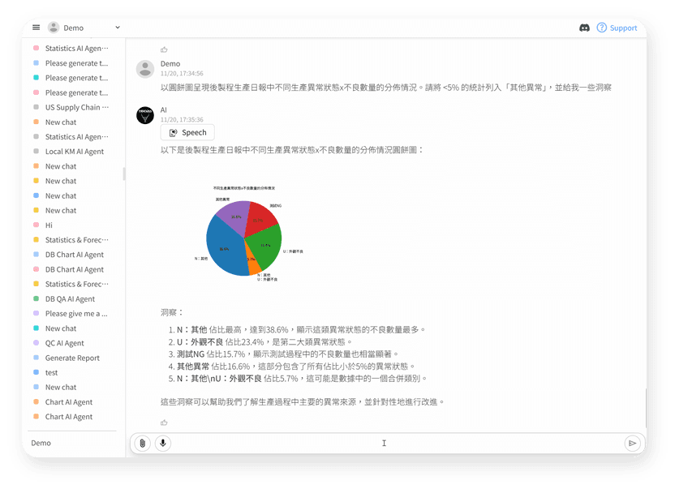Activate voice input with the microphone icon
Image resolution: width=675 pixels, height=489 pixels.
coord(163,443)
